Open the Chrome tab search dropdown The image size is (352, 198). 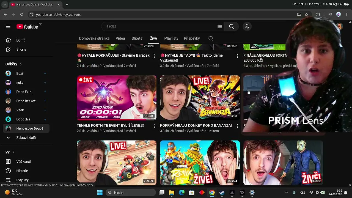pos(4,5)
